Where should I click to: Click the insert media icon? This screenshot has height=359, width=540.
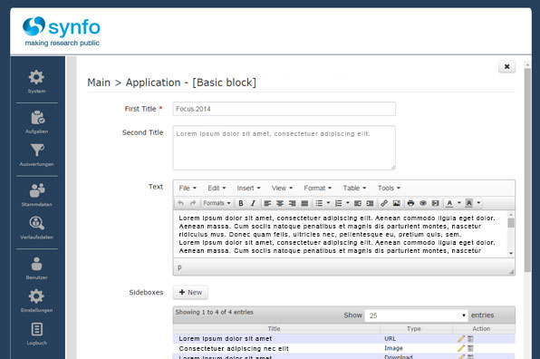tap(435, 203)
